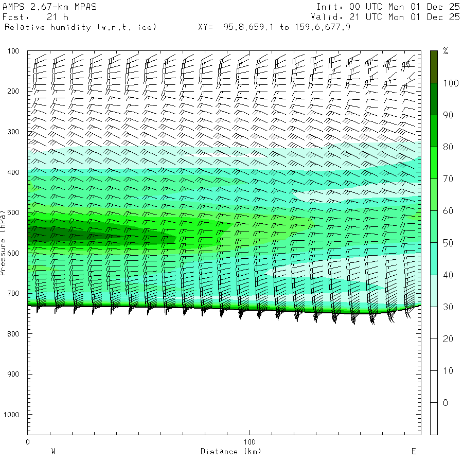Click the '%' unit label above the colorbar
463x463 pixels.
(x=446, y=51)
